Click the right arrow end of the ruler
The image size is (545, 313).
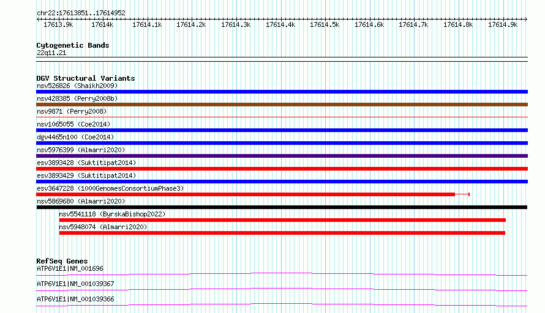coord(526,19)
